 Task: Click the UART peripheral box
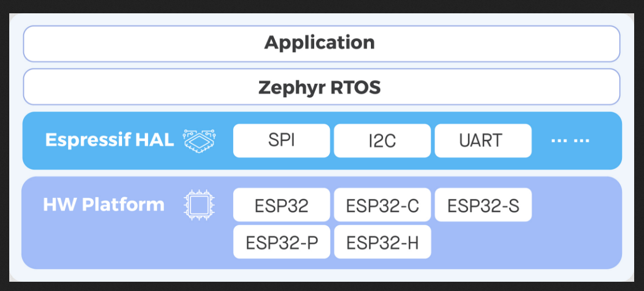[x=483, y=141]
